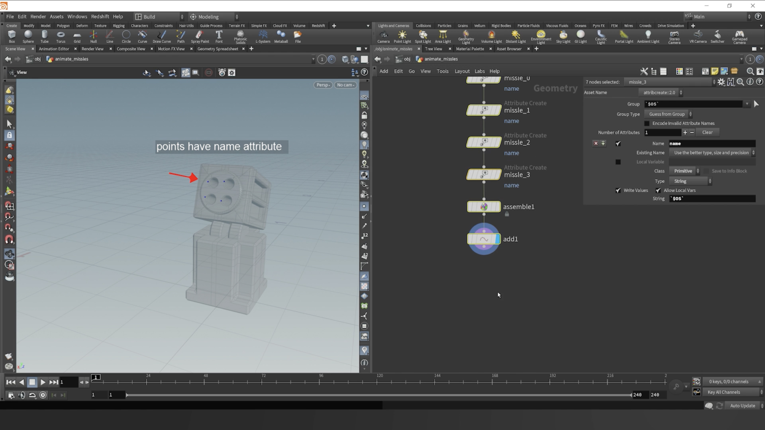Viewport: 765px width, 430px height.
Task: Select the File shelf tool
Action: tap(298, 37)
